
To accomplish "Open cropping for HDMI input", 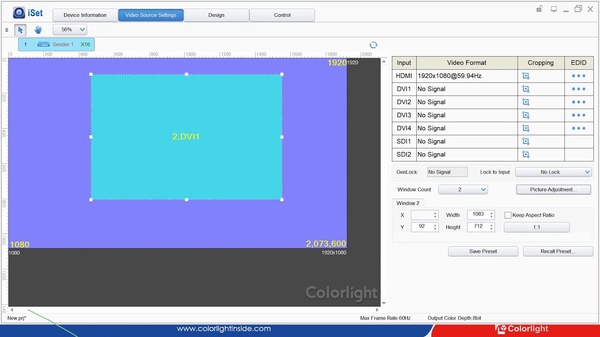I will click(525, 76).
